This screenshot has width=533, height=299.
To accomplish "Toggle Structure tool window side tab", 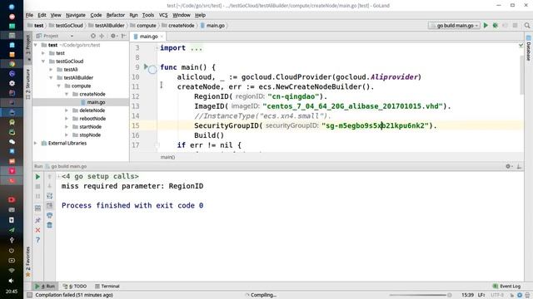I will [28, 84].
